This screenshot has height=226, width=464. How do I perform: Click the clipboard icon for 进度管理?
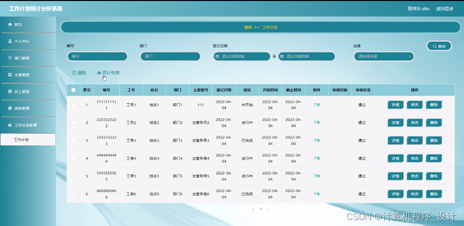tap(10, 108)
